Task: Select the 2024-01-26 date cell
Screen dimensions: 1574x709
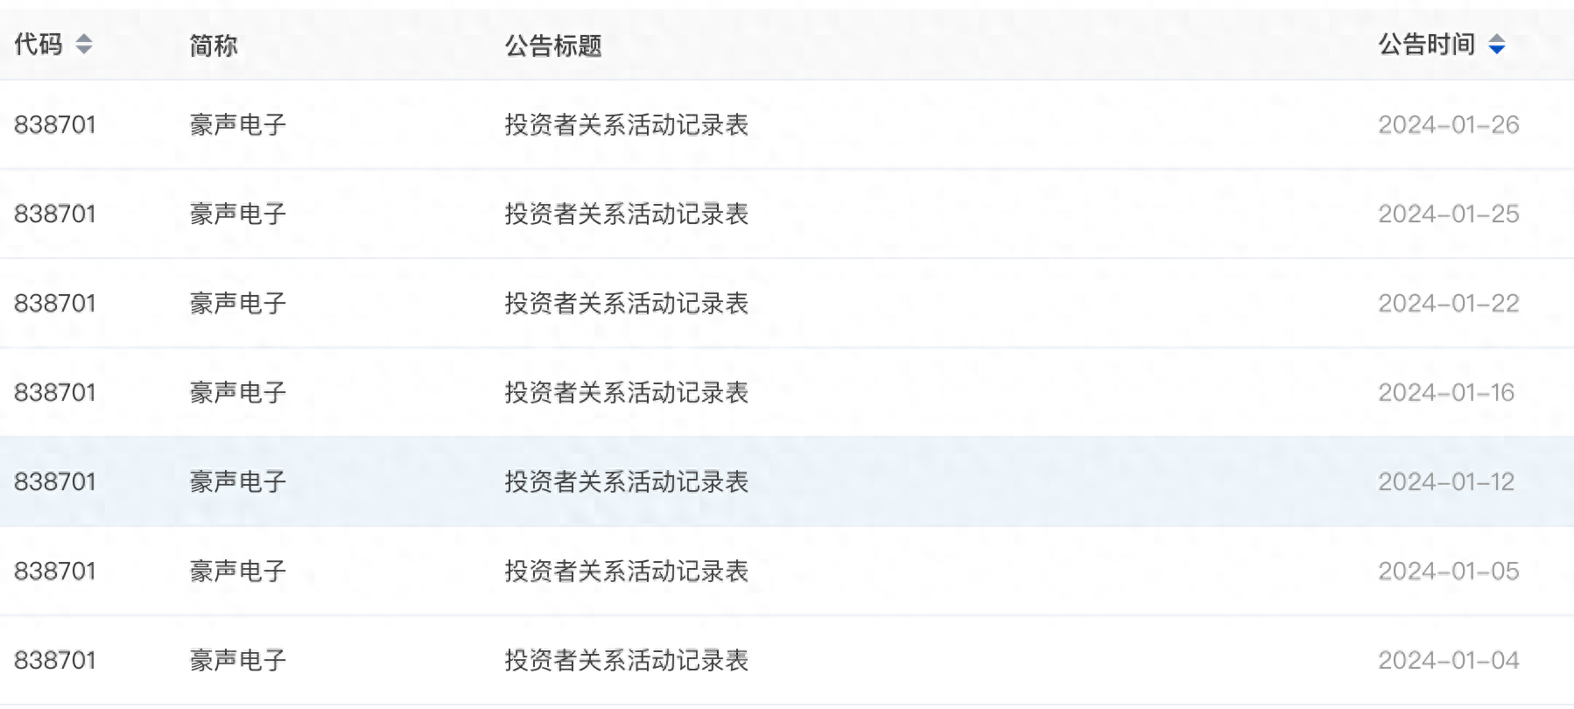Action: pyautogui.click(x=1448, y=125)
